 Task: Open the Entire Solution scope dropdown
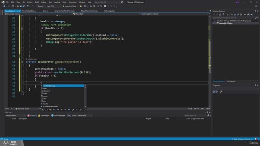(15, 116)
